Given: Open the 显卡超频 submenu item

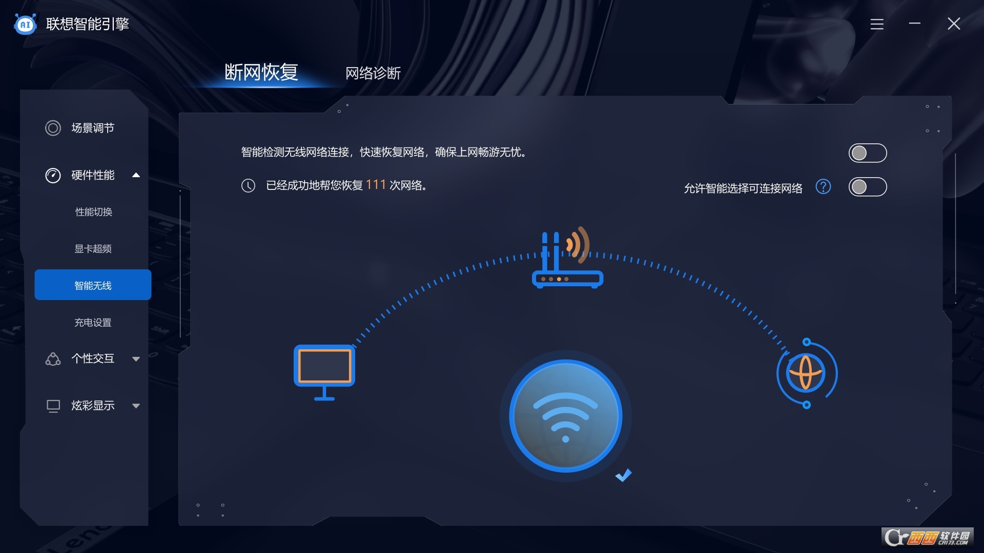Looking at the screenshot, I should click(93, 249).
